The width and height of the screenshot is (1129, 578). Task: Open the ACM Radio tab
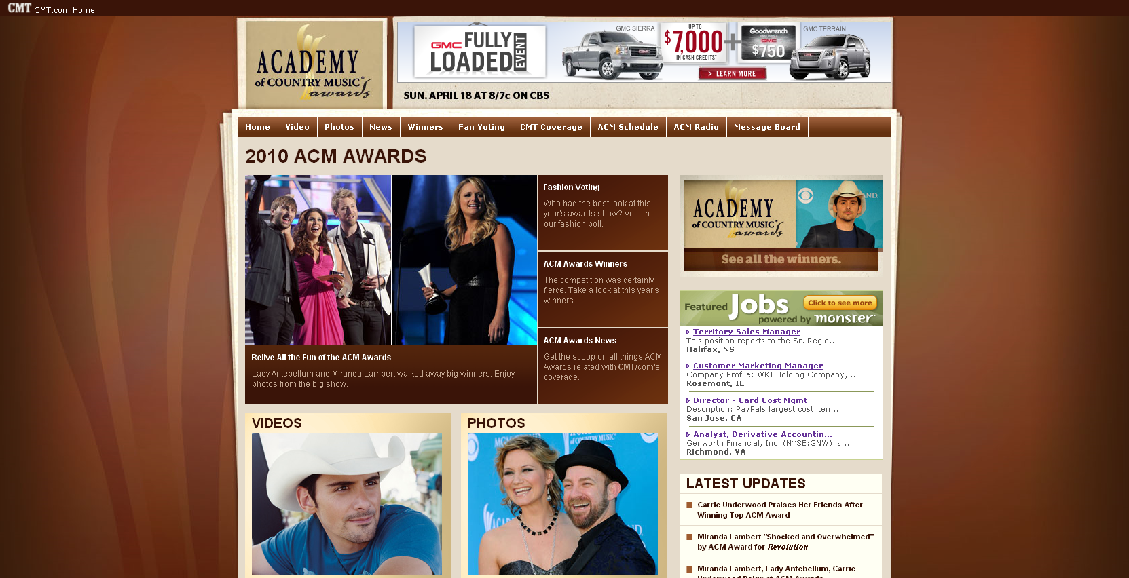696,127
